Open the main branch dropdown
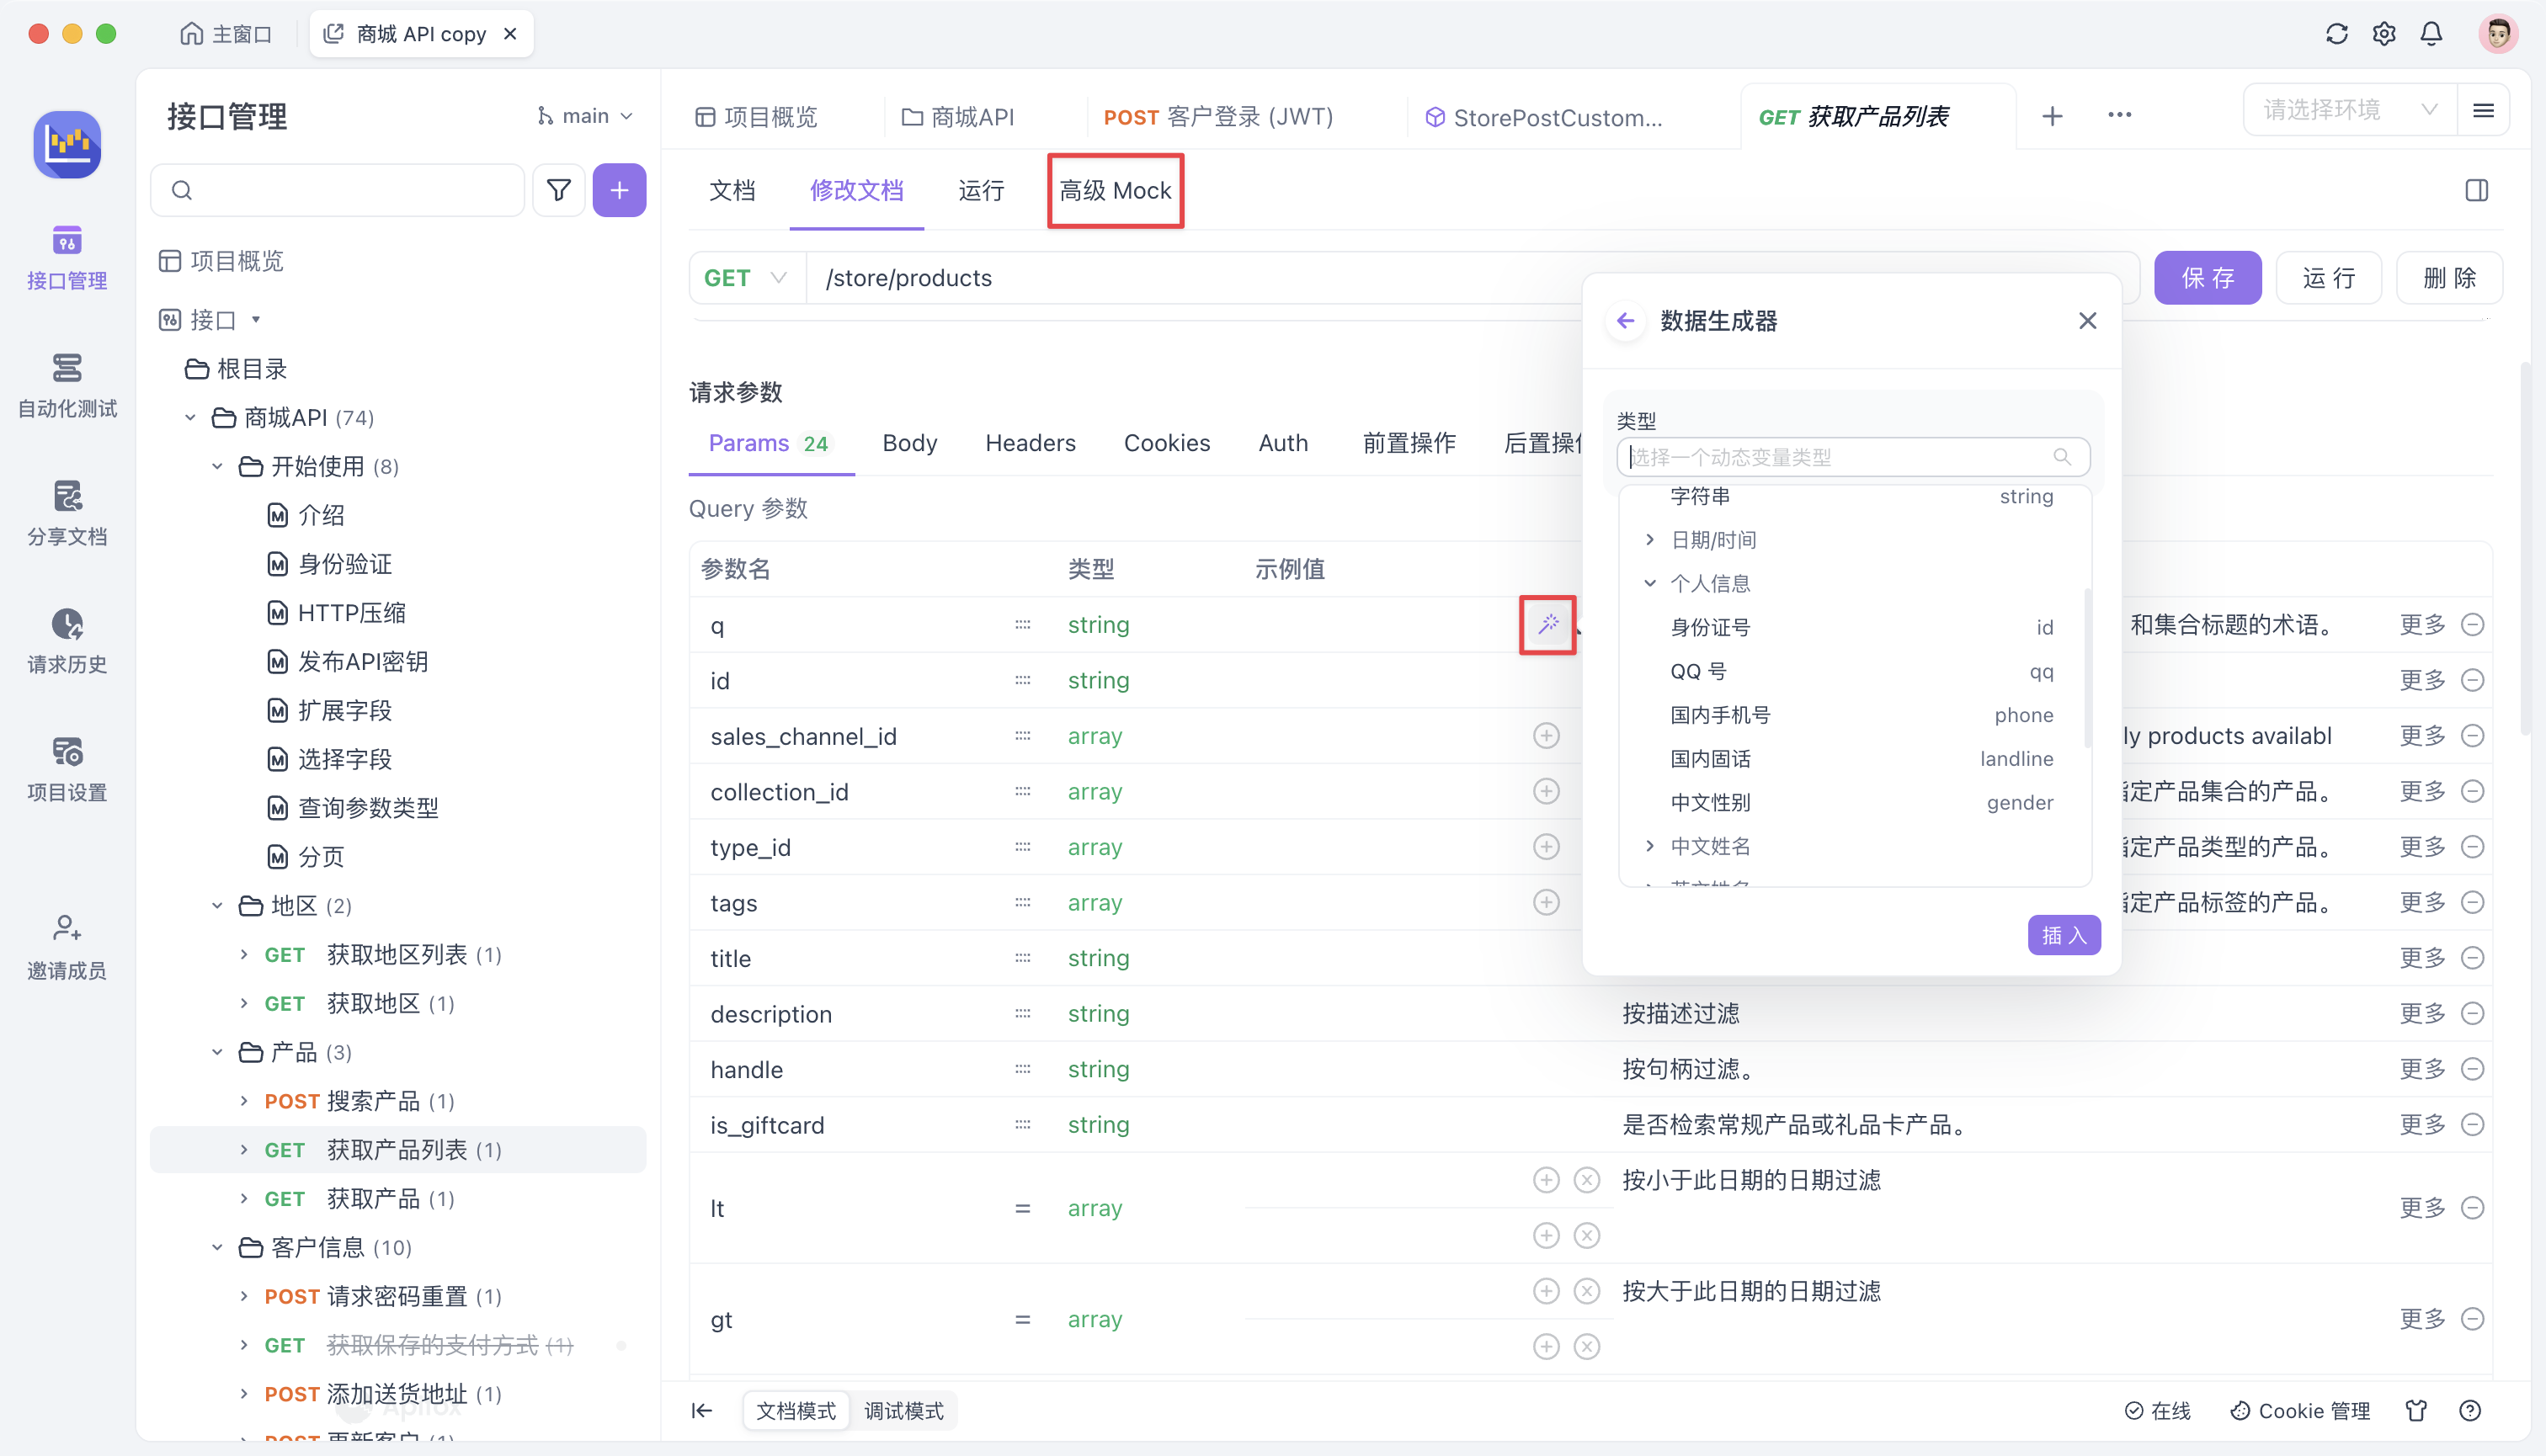This screenshot has width=2546, height=1456. click(x=585, y=116)
